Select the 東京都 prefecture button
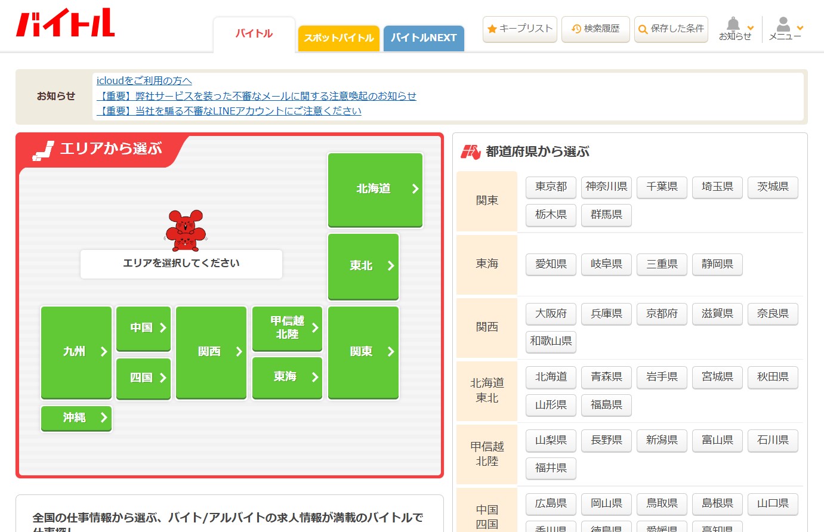The height and width of the screenshot is (532, 824). point(551,187)
